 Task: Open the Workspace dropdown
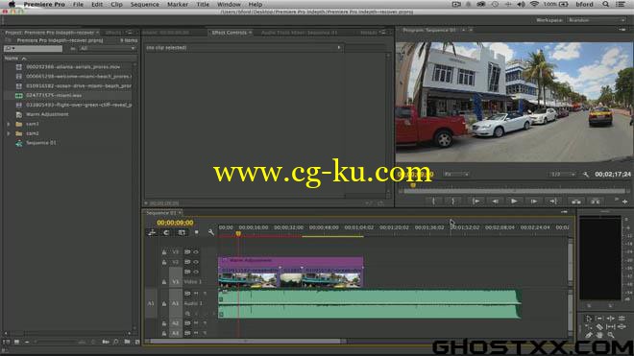pyautogui.click(x=597, y=20)
